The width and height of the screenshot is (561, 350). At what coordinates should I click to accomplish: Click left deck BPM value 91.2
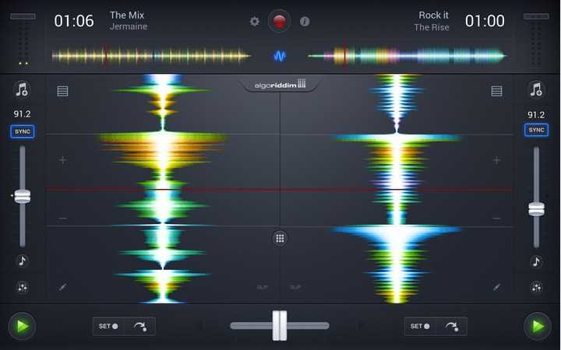pos(22,114)
